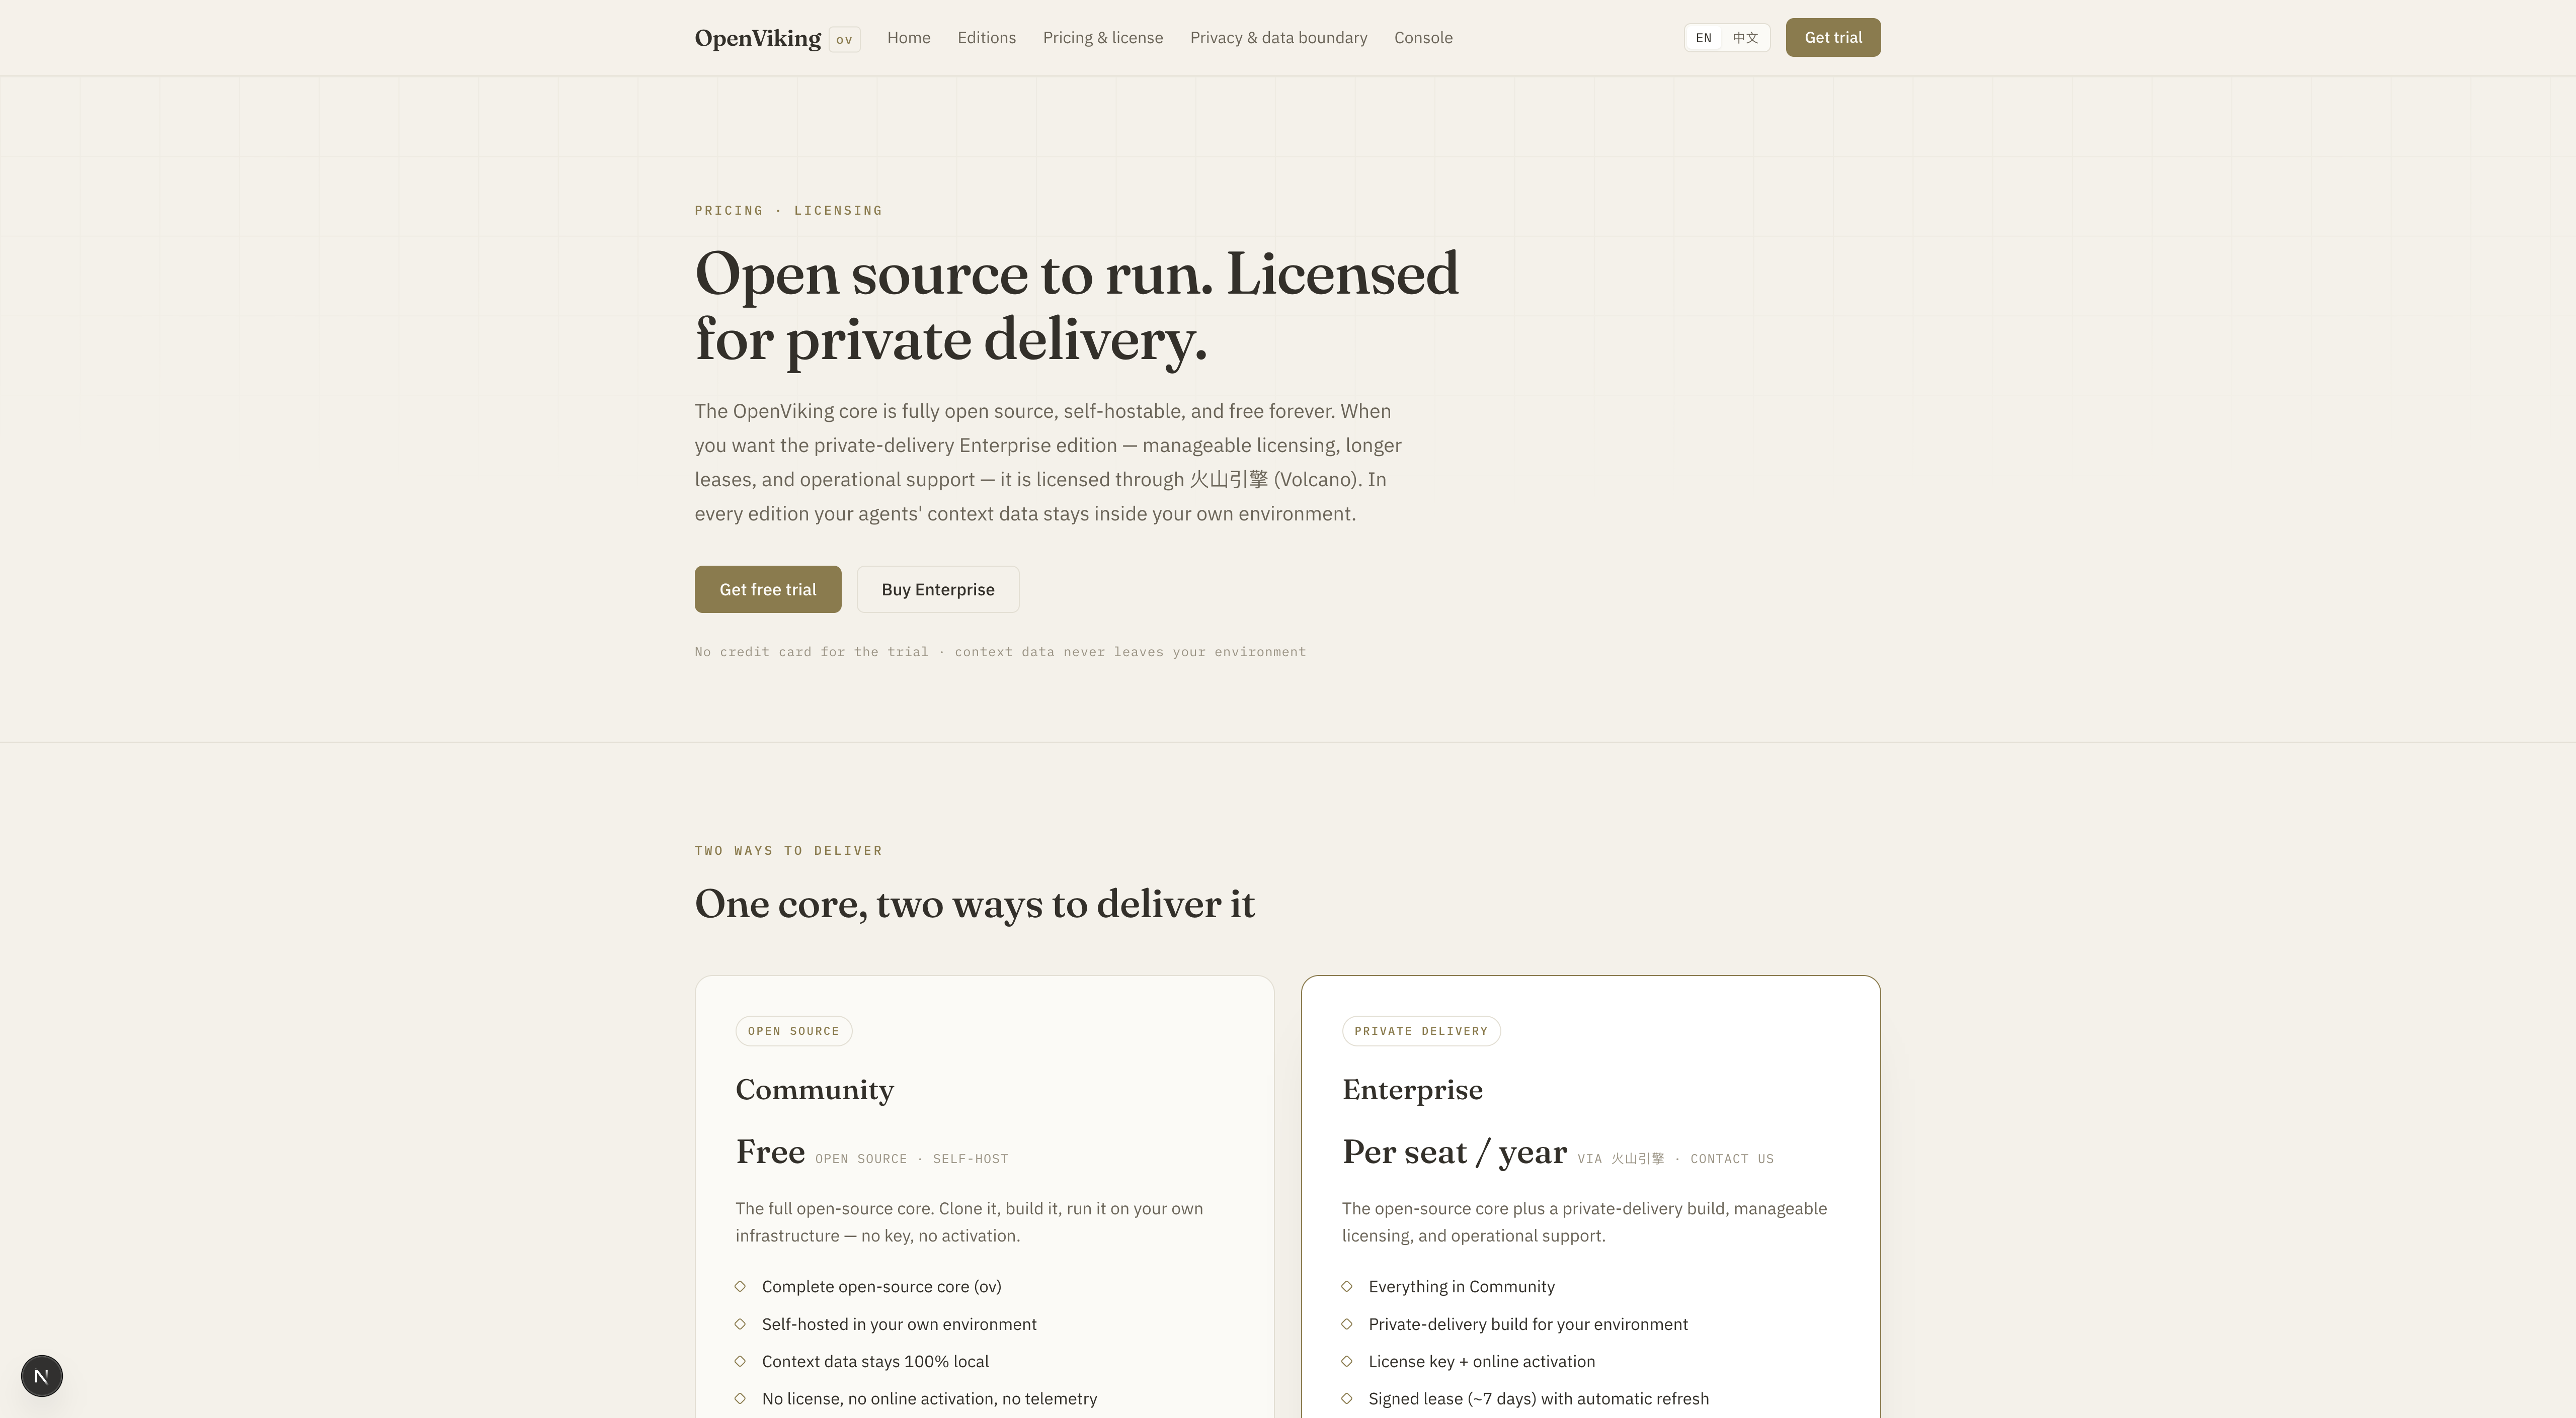Click the diamond bullet beside Signed lease item
Image resolution: width=2576 pixels, height=1418 pixels.
pyautogui.click(x=1347, y=1398)
